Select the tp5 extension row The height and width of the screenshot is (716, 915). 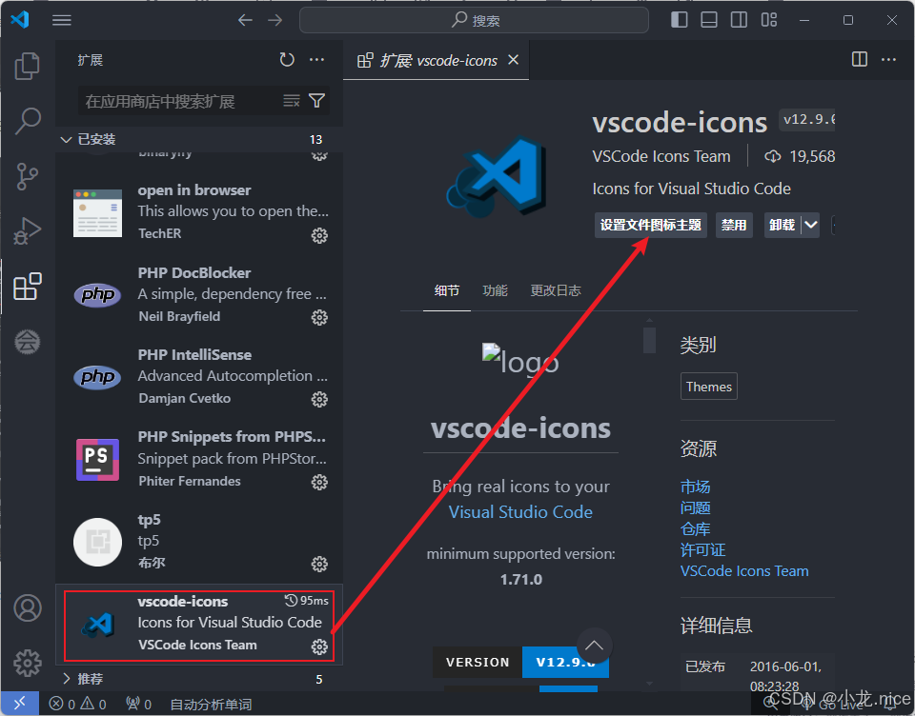199,542
